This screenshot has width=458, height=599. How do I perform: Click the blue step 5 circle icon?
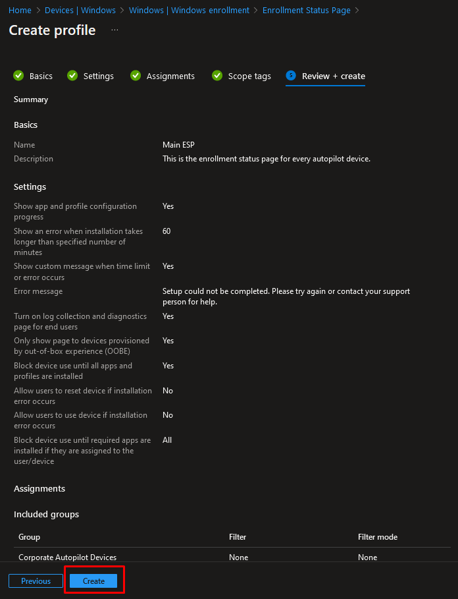pyautogui.click(x=291, y=75)
